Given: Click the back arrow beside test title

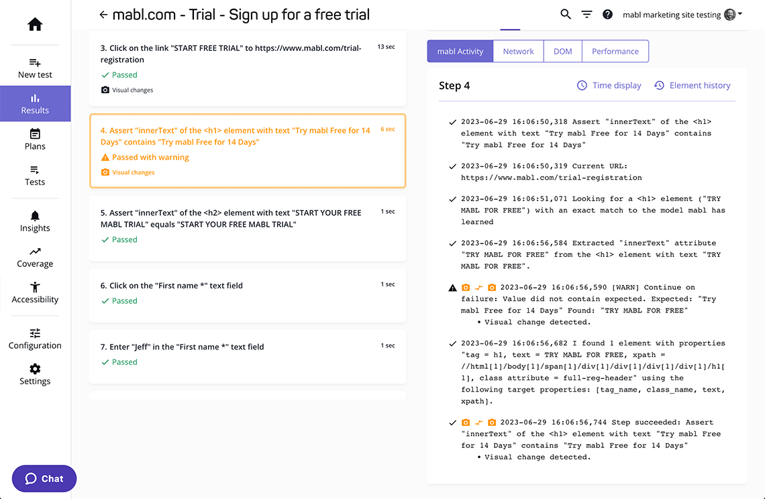Looking at the screenshot, I should 103,15.
